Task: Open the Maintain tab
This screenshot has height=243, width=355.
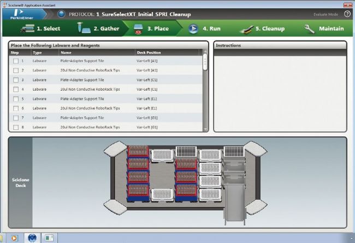Action: tap(331, 28)
